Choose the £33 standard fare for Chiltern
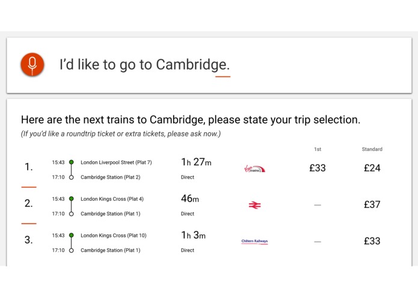Viewport: 418px width, 297px height. coord(372,241)
